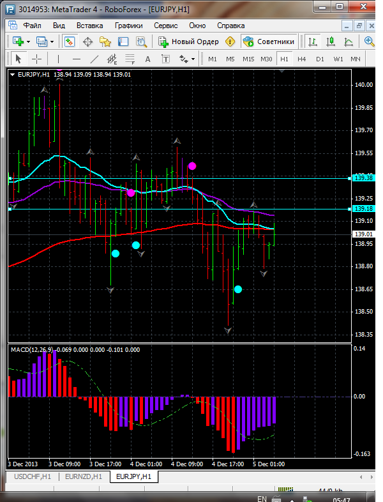The height and width of the screenshot is (502, 383).
Task: Select the EURJPY,H1 chart tab
Action: point(134,476)
